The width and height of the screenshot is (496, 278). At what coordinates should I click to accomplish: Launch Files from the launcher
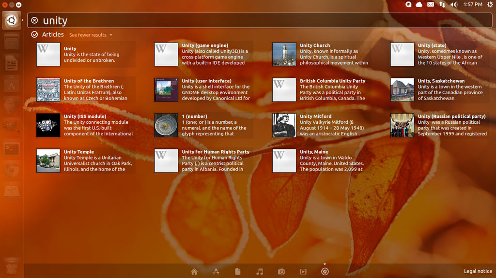tap(12, 42)
